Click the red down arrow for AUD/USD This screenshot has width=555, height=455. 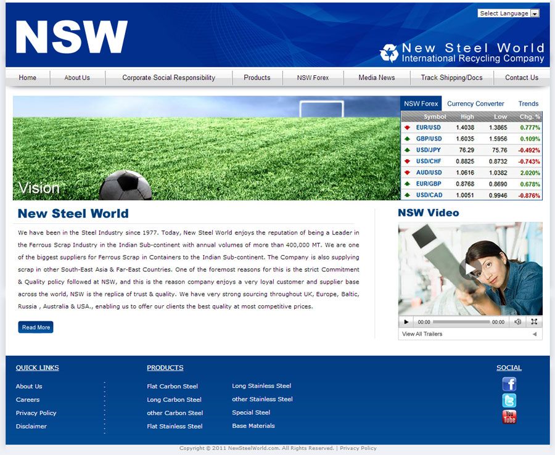(407, 173)
